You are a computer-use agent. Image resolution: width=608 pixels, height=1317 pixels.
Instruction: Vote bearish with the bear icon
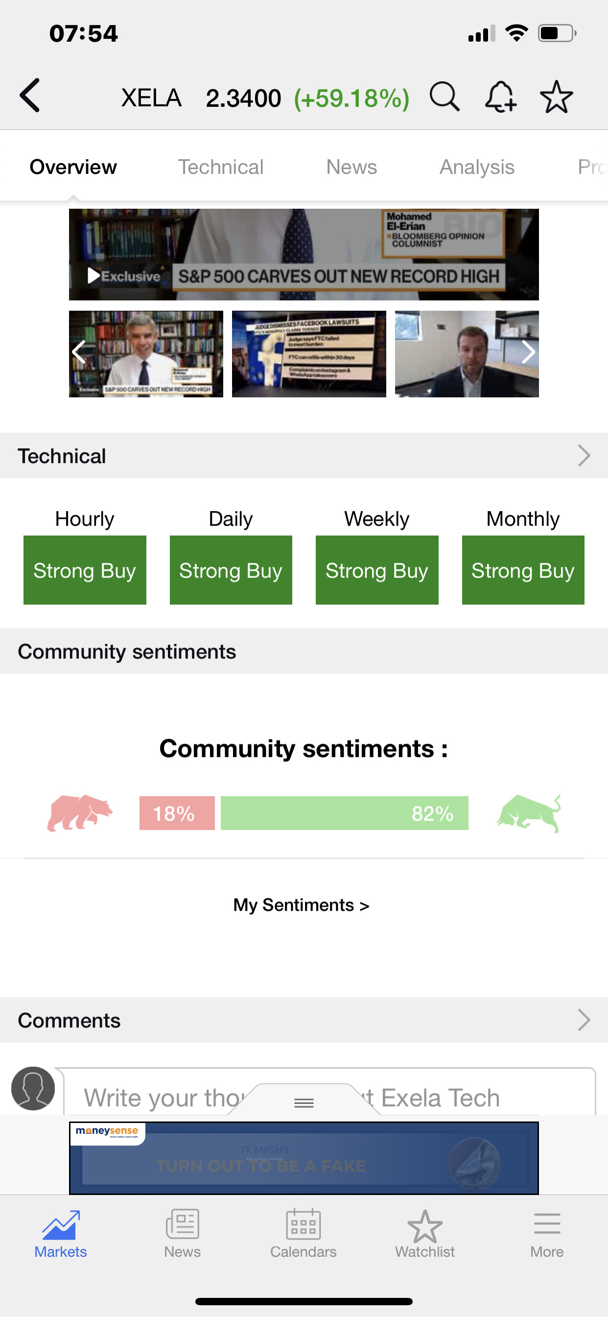[79, 812]
